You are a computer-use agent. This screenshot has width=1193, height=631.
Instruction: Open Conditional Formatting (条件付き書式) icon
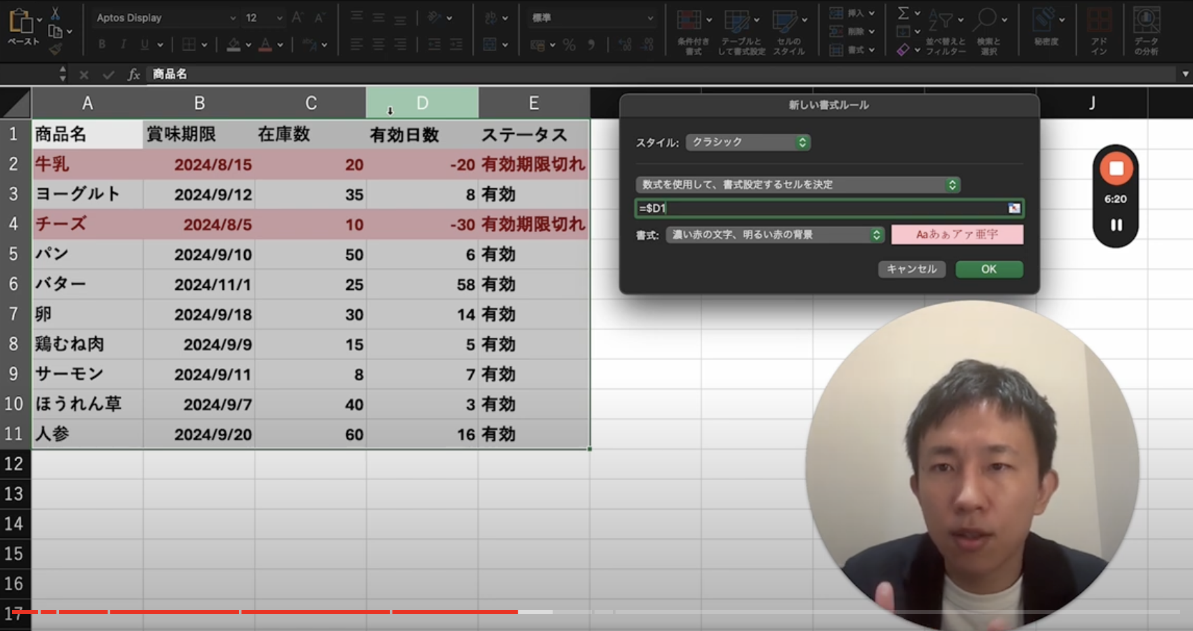[689, 22]
